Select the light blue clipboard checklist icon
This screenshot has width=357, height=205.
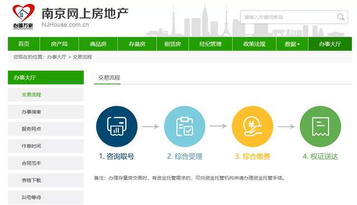tap(185, 126)
